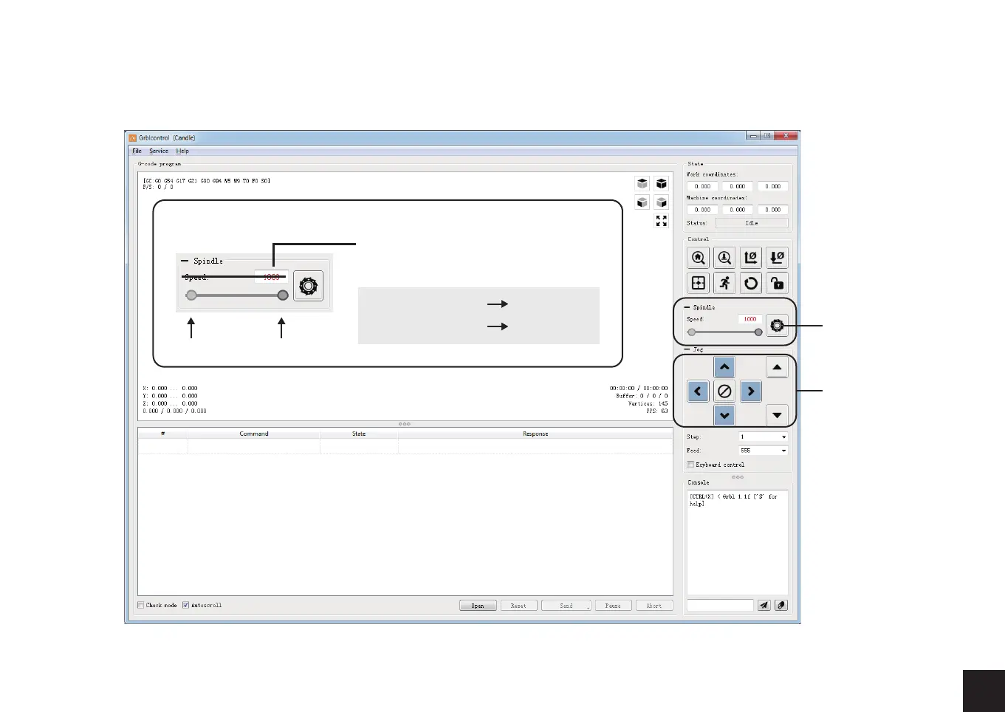Viewport: 1005px width, 712px height.
Task: Collapse the Spindle group above the Jog group
Action: pos(687,307)
